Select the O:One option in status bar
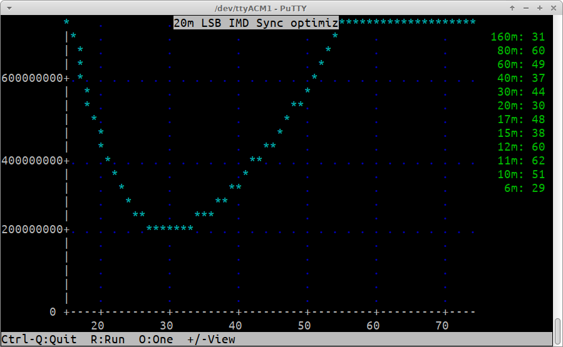This screenshot has width=563, height=347. click(x=156, y=339)
